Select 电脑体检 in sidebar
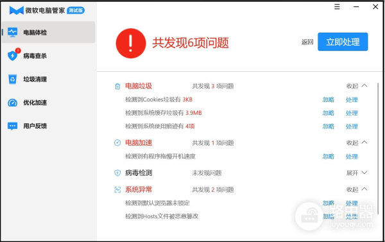This screenshot has width=385, height=242. 49,32
